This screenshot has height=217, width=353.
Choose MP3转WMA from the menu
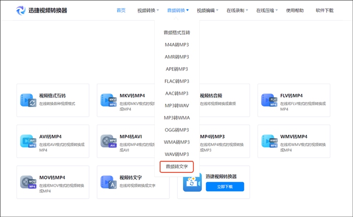click(x=176, y=118)
